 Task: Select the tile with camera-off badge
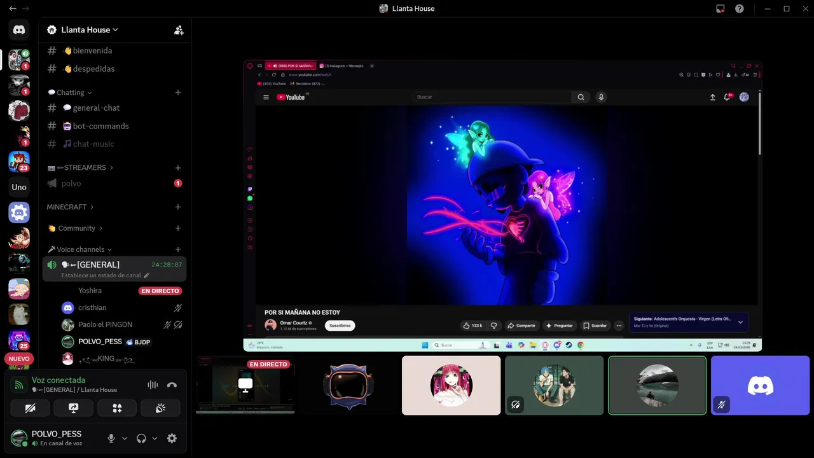click(555, 385)
